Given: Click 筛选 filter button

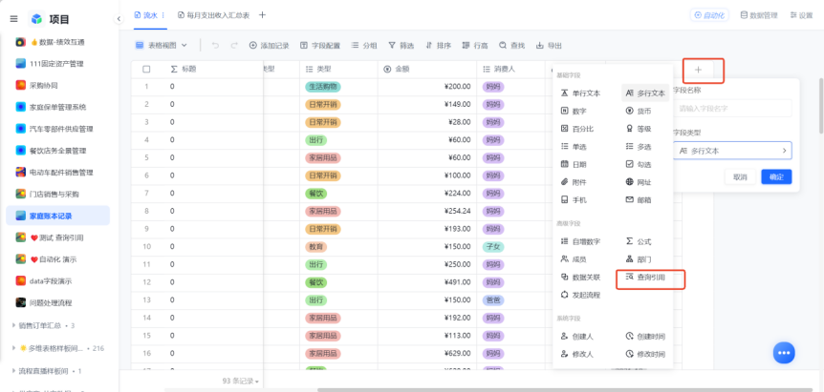Looking at the screenshot, I should (401, 46).
